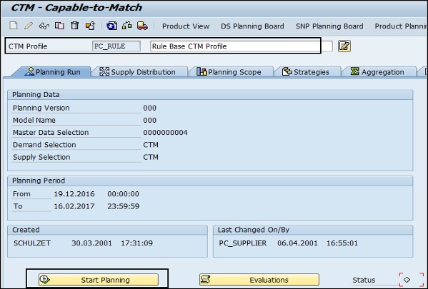The width and height of the screenshot is (428, 289).
Task: Open the SNP Planning Board
Action: [x=329, y=26]
